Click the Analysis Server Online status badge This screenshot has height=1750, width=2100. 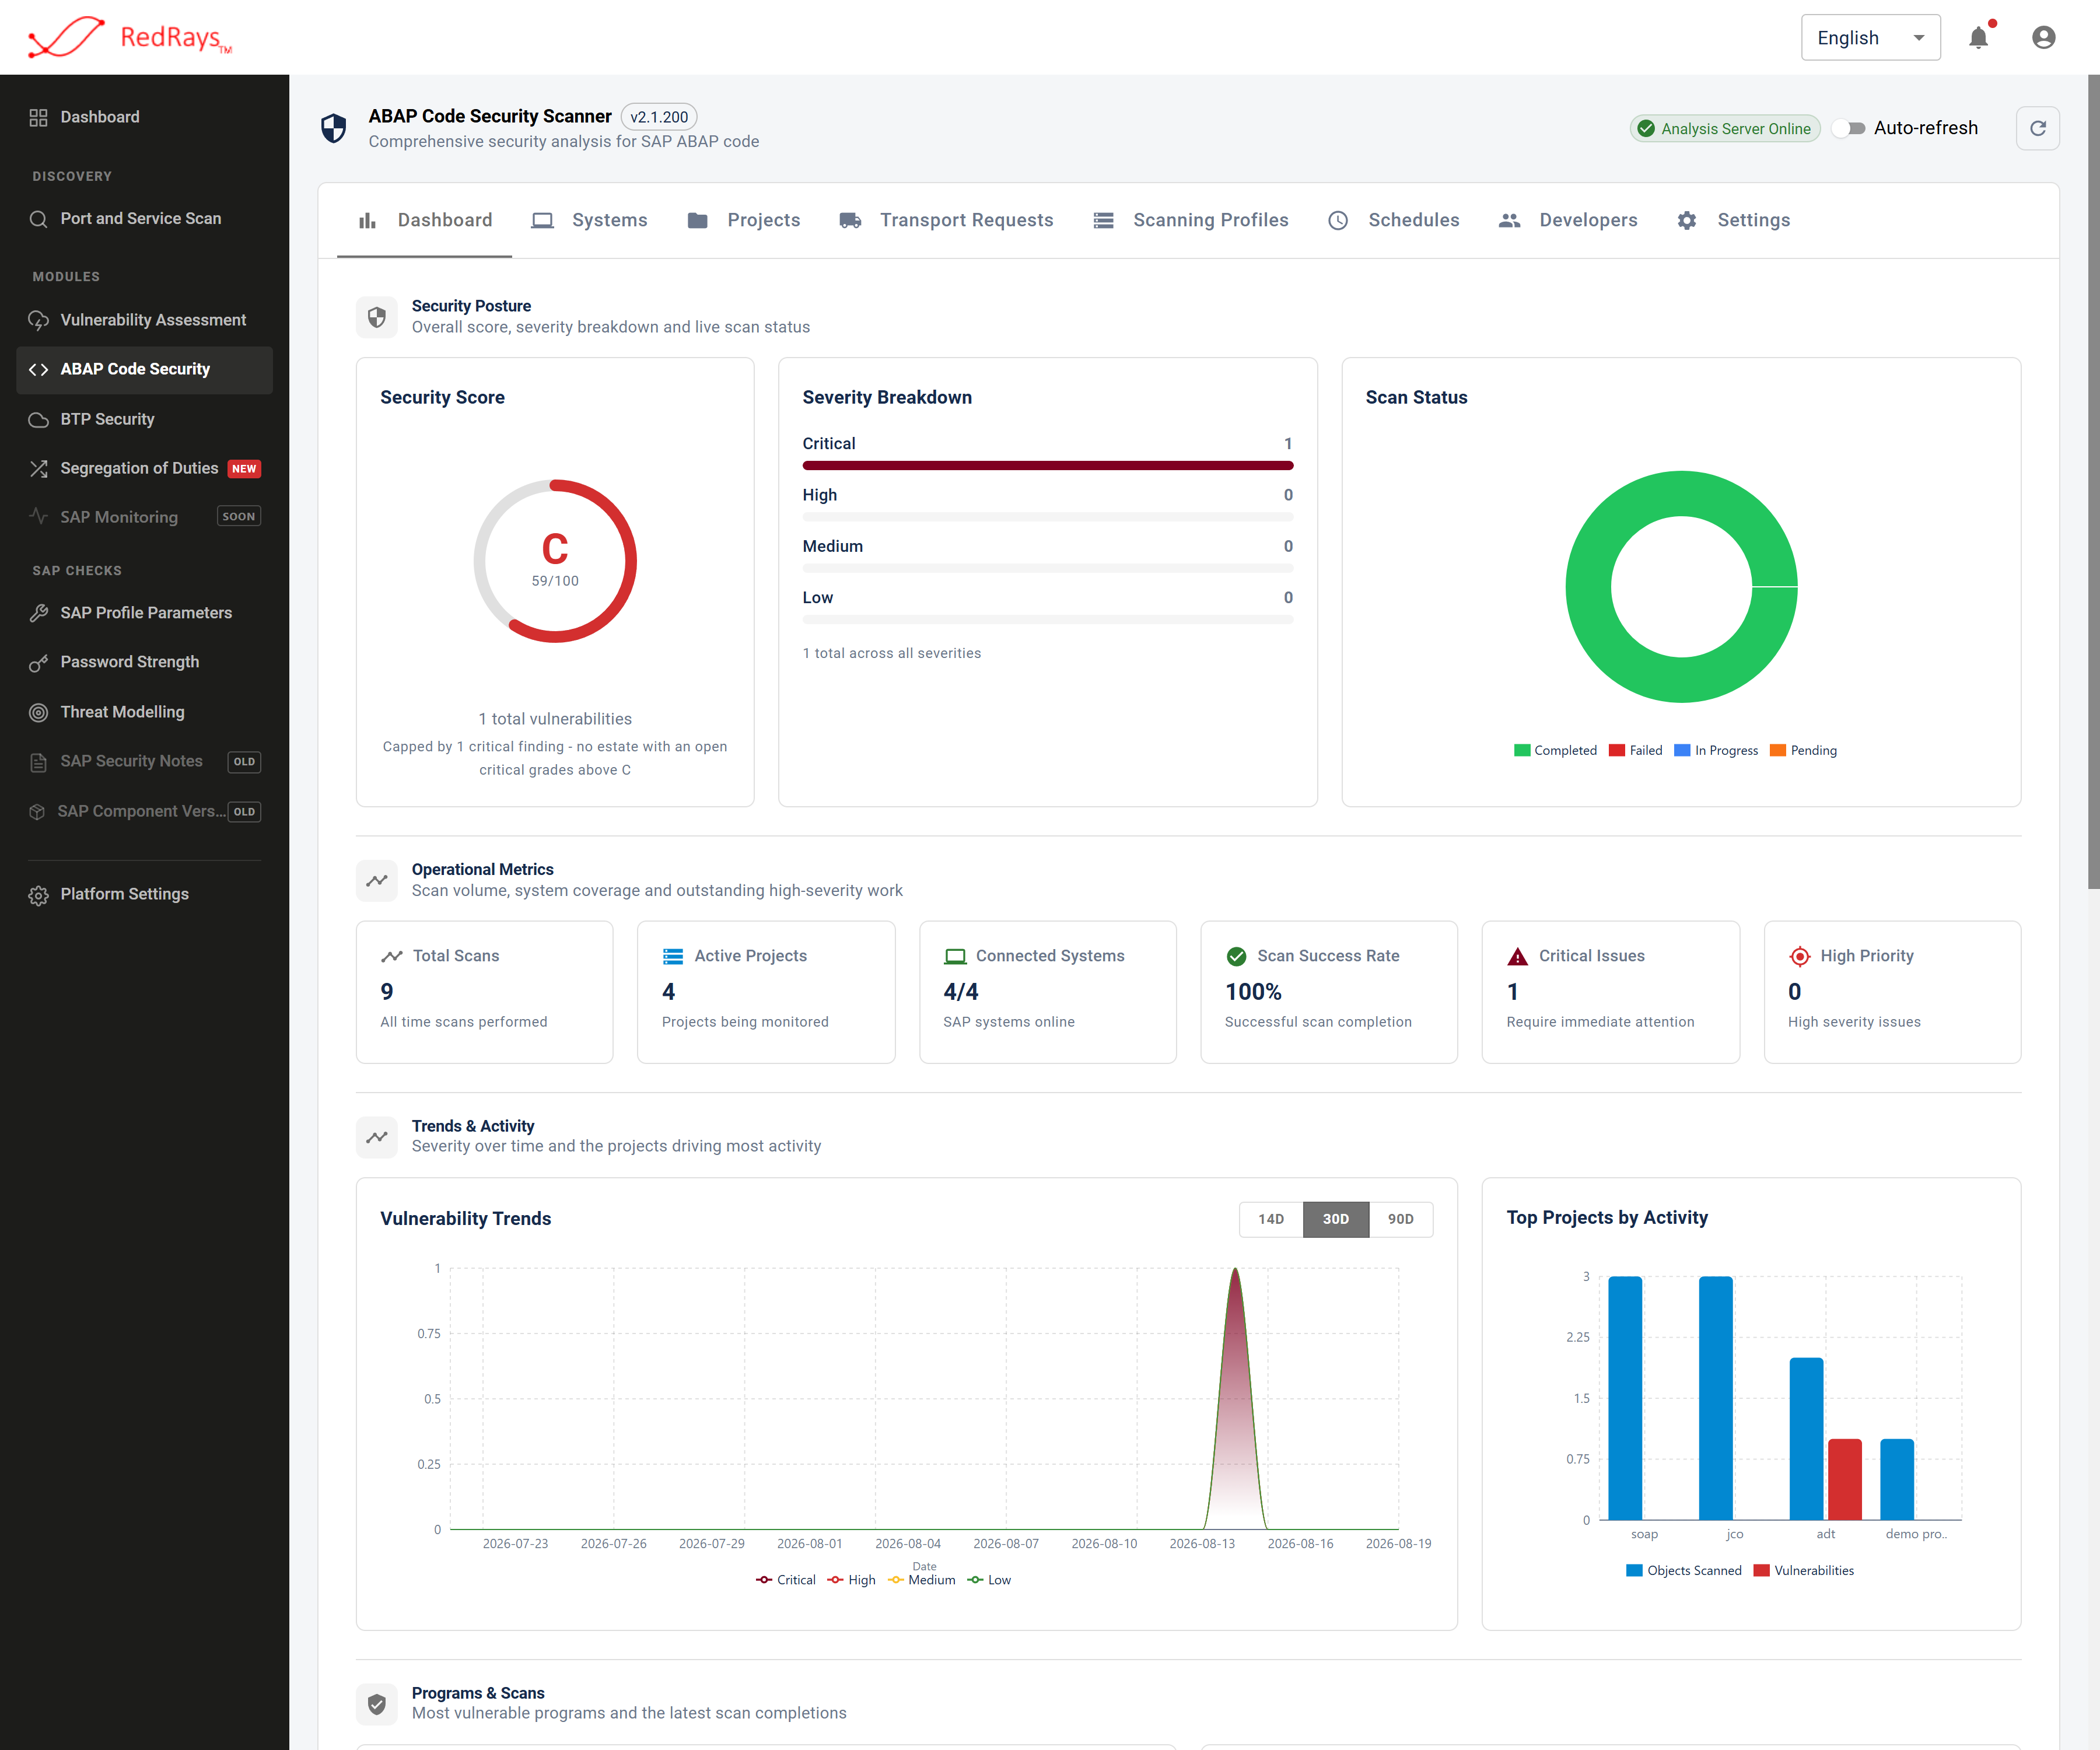[x=1725, y=128]
